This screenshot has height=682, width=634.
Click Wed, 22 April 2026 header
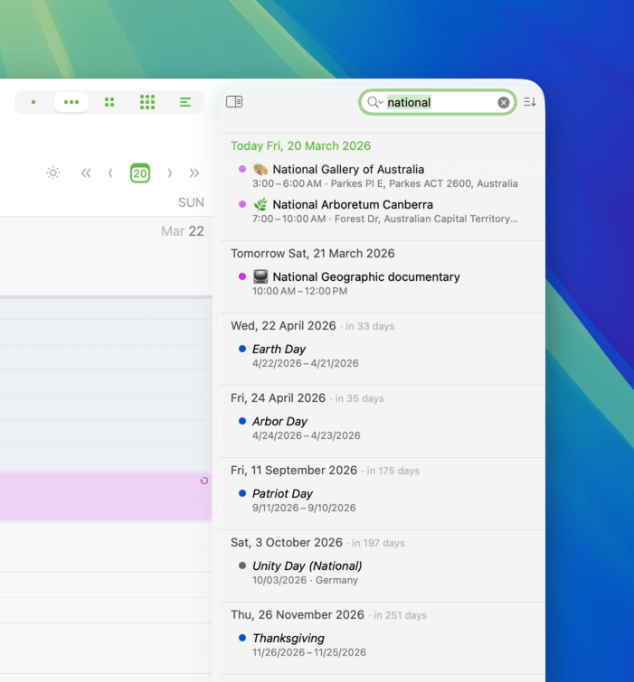283,326
